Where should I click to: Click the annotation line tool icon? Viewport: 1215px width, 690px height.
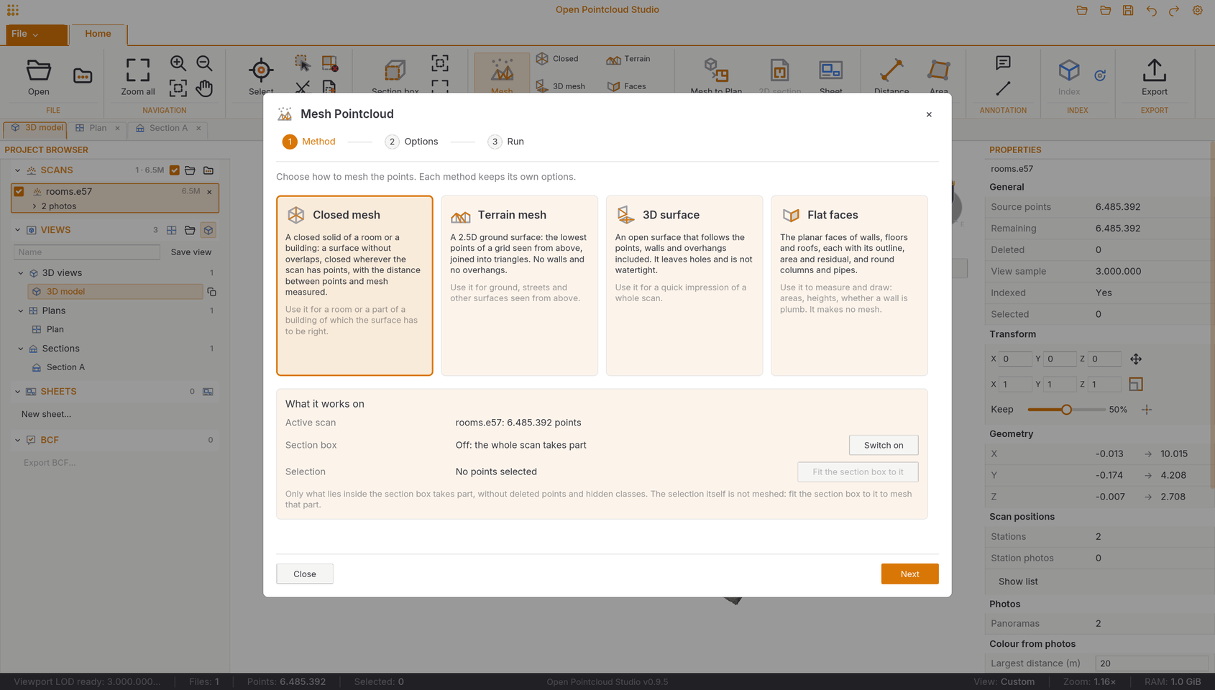[1003, 88]
